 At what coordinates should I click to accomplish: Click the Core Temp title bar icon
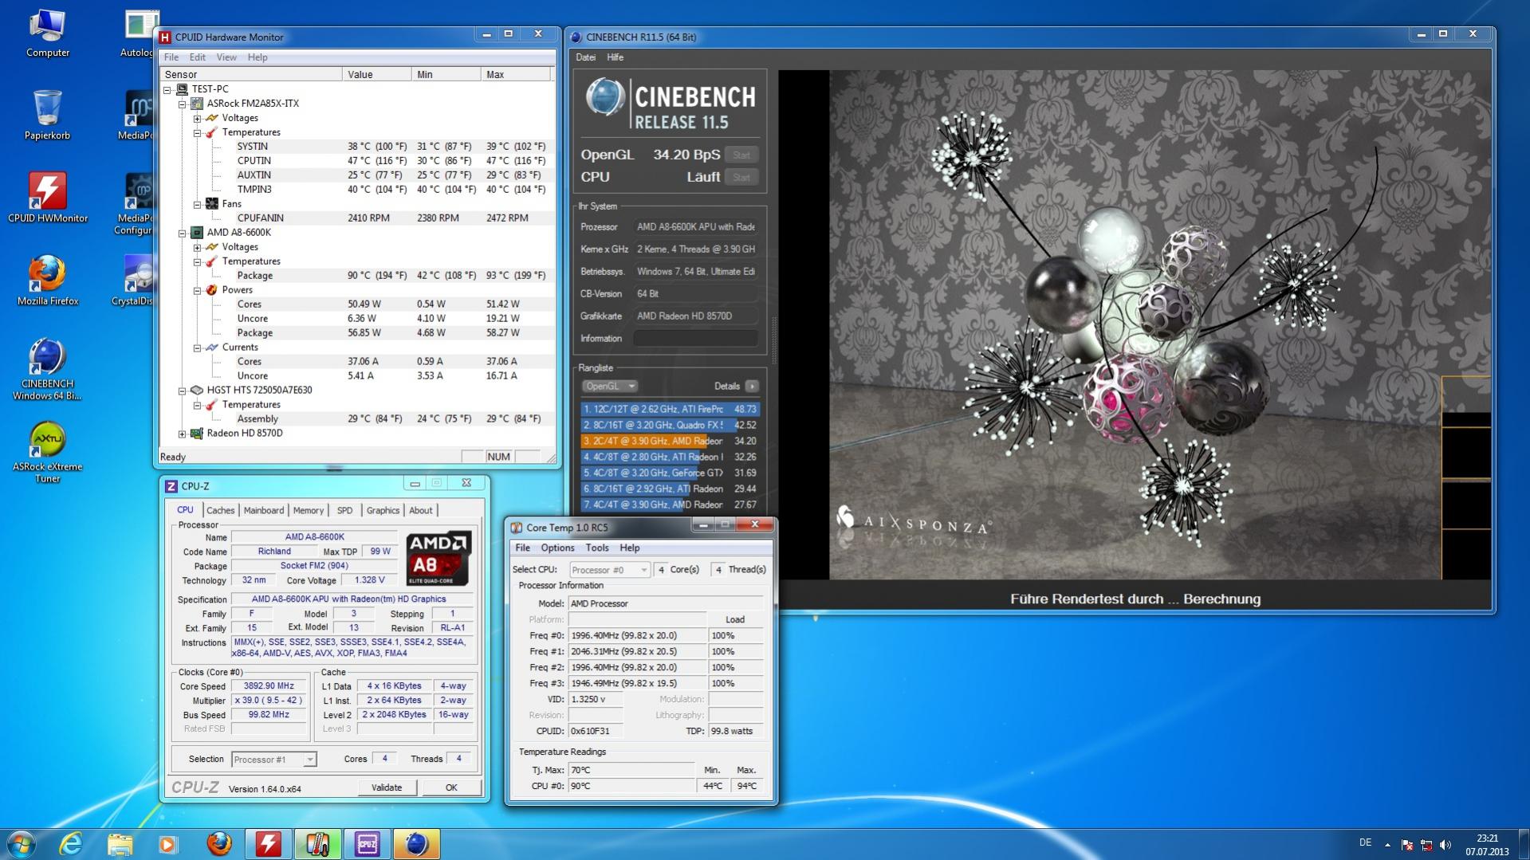(517, 528)
